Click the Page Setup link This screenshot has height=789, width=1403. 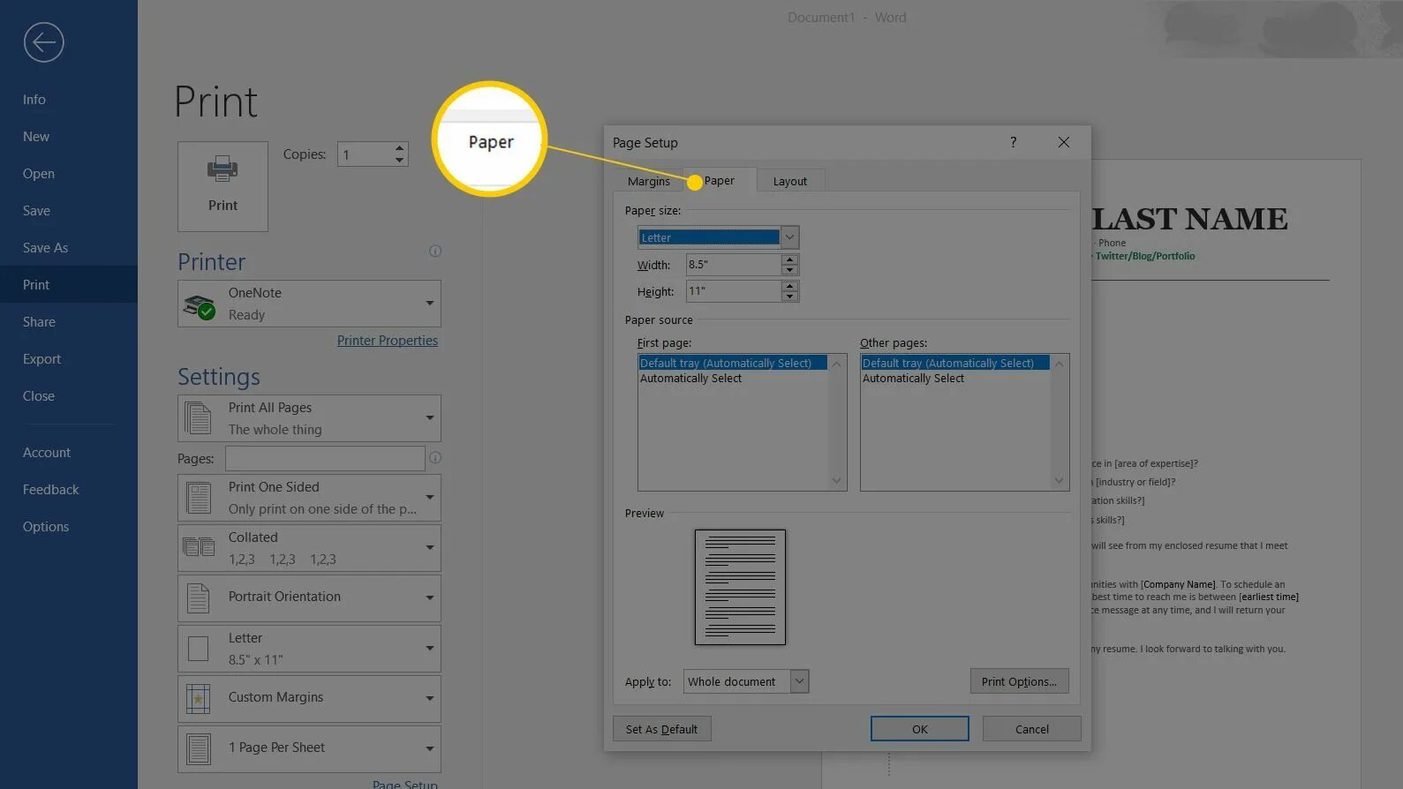[405, 784]
